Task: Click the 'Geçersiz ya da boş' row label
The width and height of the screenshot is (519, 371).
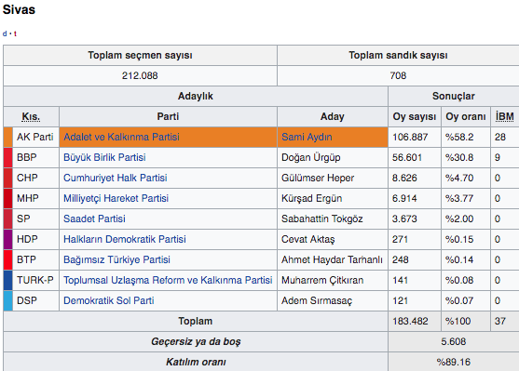Action: pyautogui.click(x=196, y=342)
